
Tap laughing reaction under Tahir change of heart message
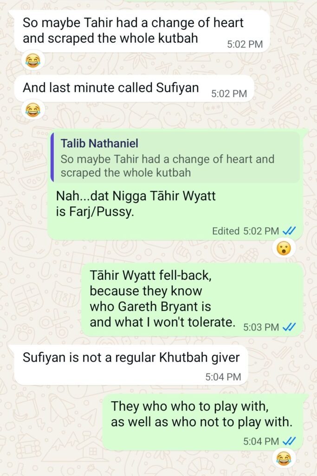pyautogui.click(x=33, y=60)
